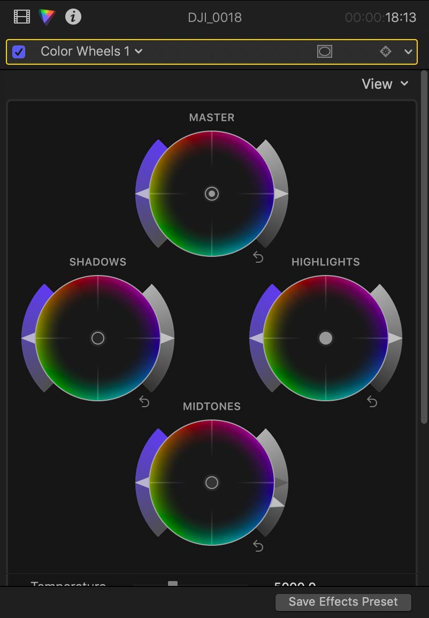This screenshot has height=618, width=429.
Task: Click the HIGHLIGHTS wheel label
Action: 325,262
